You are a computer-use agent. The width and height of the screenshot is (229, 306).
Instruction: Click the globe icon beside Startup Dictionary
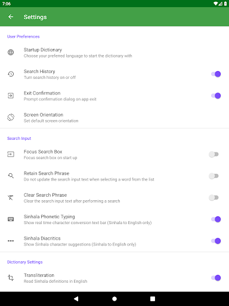[11, 53]
